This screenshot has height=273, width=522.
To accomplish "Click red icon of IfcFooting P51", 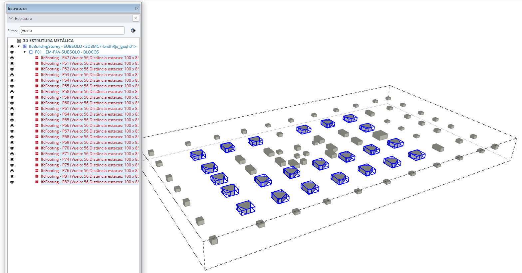I will point(37,63).
